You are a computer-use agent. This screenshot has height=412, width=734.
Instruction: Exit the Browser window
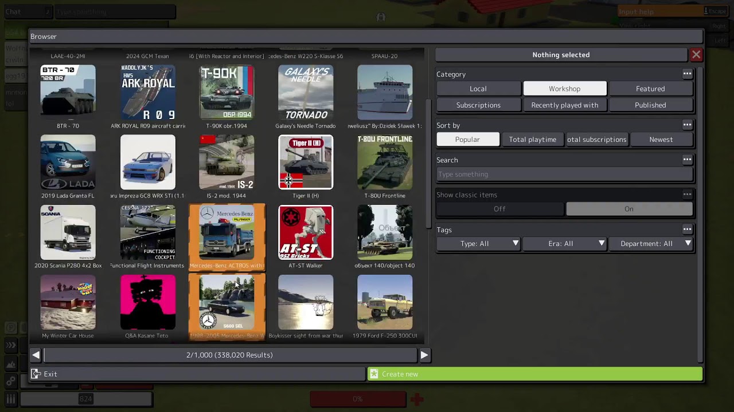pos(198,374)
